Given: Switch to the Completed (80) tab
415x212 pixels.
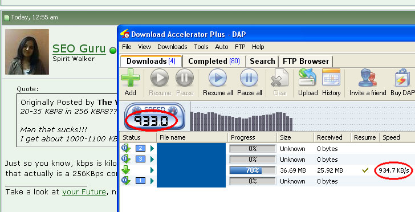Looking at the screenshot, I should pyautogui.click(x=214, y=62).
